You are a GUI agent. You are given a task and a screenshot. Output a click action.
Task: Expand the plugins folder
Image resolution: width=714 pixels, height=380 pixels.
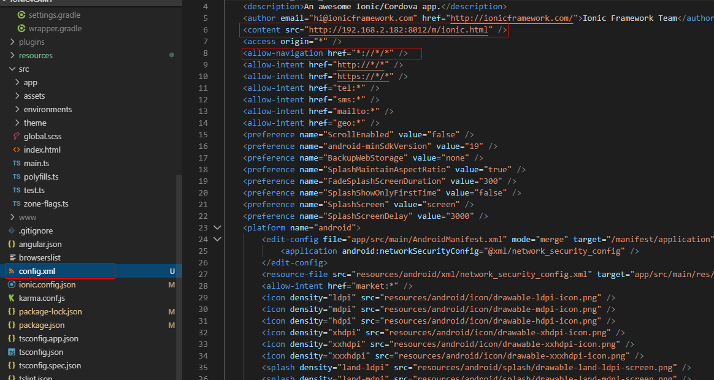coord(13,42)
